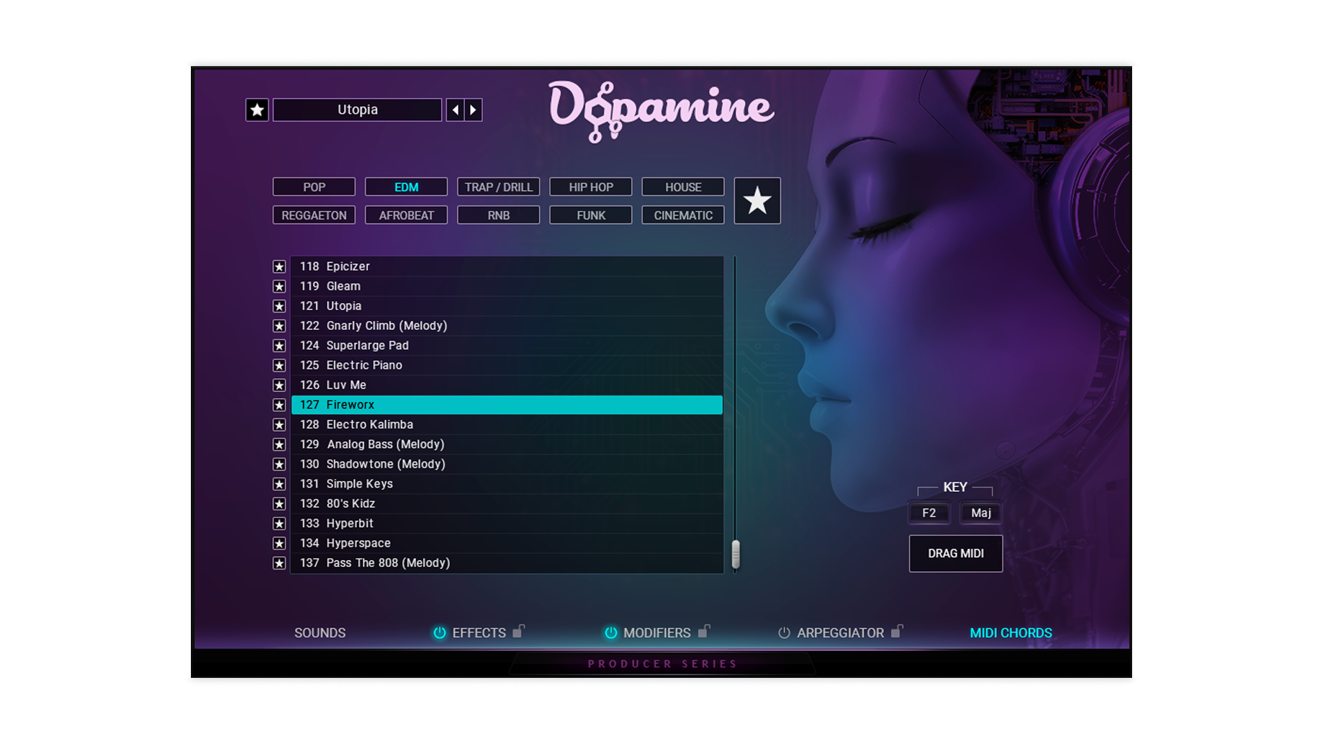The width and height of the screenshot is (1323, 744).
Task: Select the REGGAETON genre filter
Action: coord(314,215)
